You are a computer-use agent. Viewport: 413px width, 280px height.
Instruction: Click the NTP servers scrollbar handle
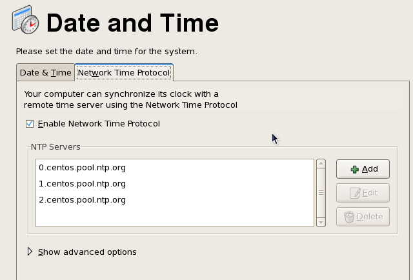(321, 193)
